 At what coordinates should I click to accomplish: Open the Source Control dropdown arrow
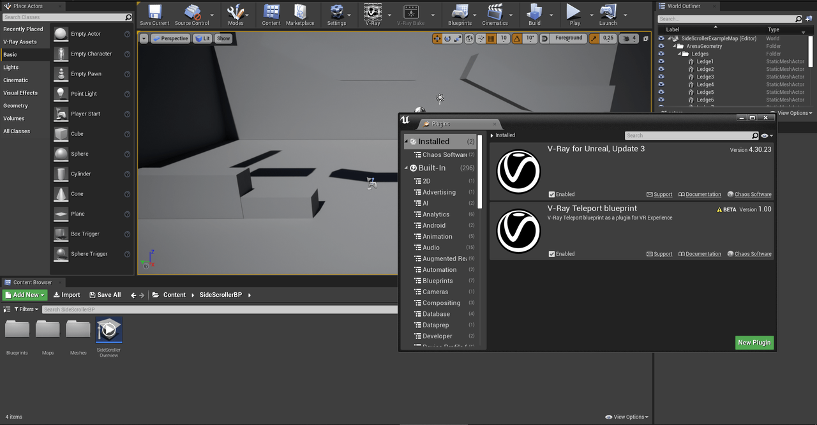pyautogui.click(x=213, y=14)
